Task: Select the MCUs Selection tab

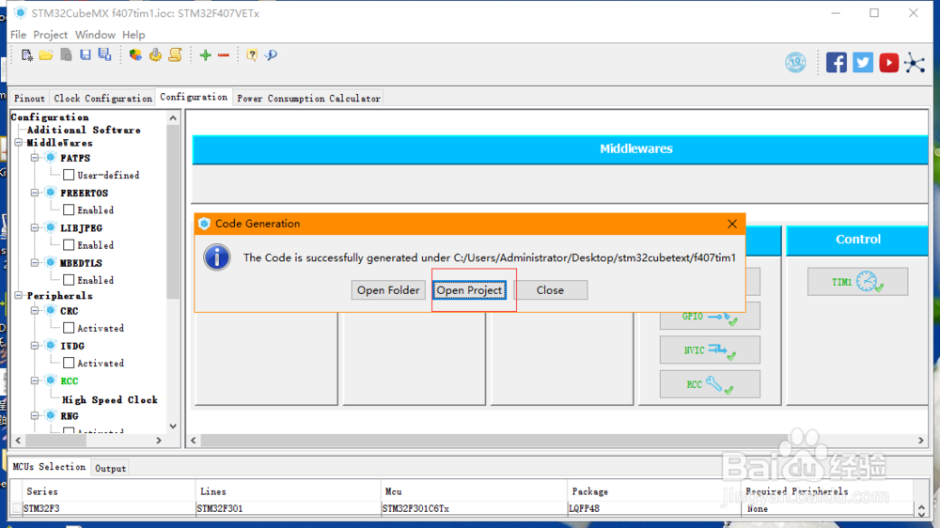Action: tap(49, 466)
